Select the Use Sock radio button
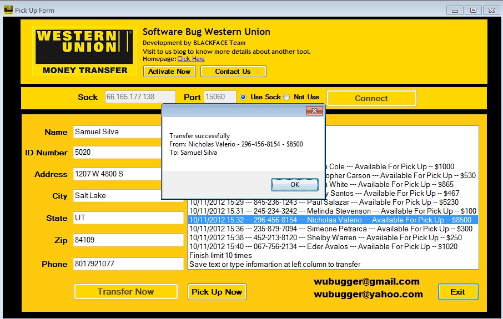Viewport: 503px width, 319px height. (x=243, y=97)
